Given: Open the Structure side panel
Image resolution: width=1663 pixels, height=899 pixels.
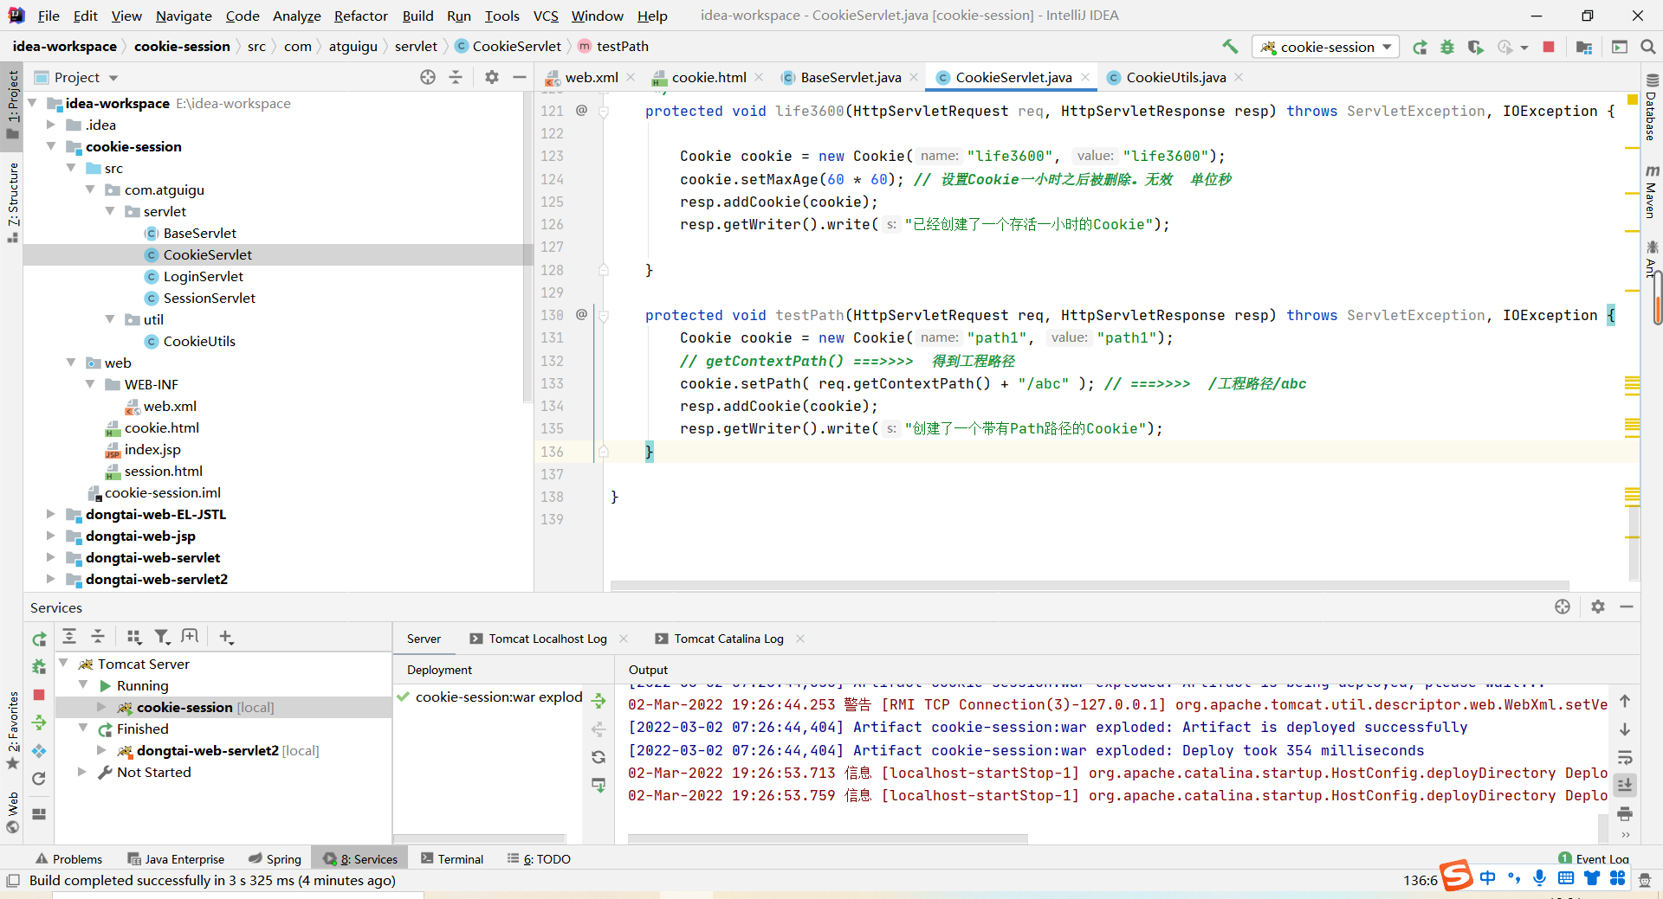Looking at the screenshot, I should pos(12,202).
